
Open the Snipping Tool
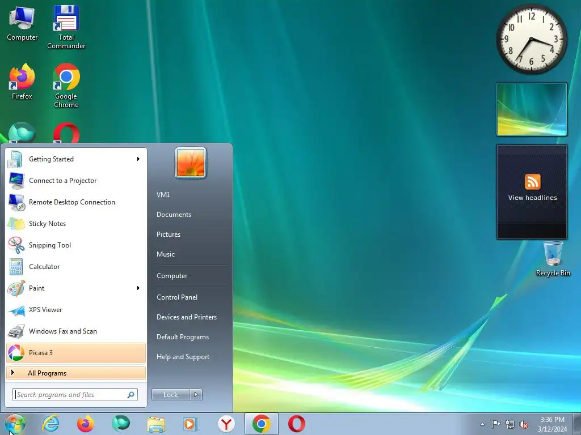[x=76, y=245]
